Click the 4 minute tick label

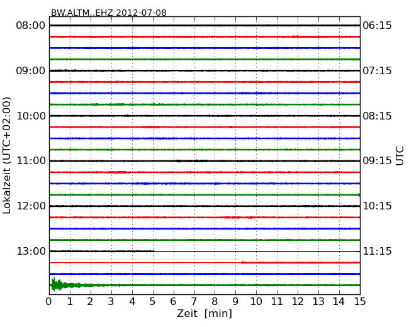[x=132, y=302]
